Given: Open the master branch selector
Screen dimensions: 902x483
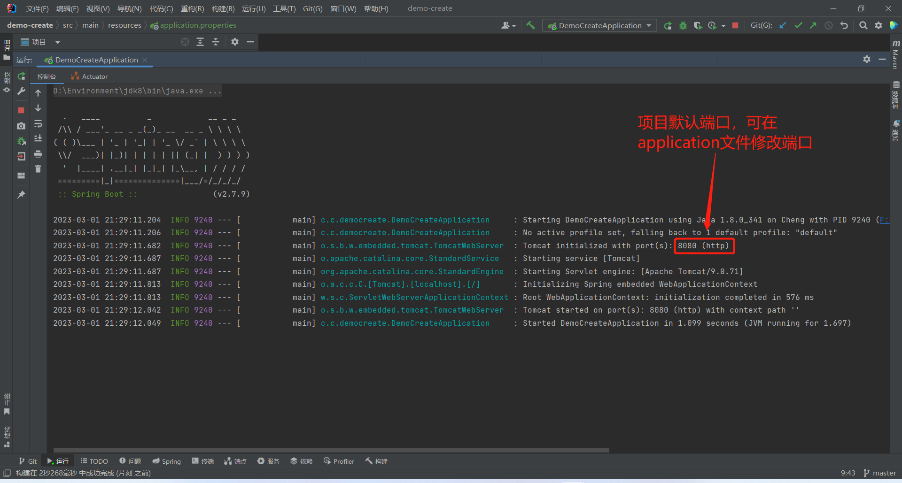Looking at the screenshot, I should (880, 473).
